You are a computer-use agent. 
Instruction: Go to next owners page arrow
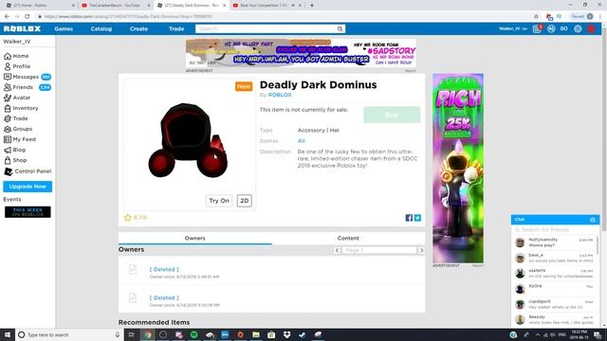[421, 250]
